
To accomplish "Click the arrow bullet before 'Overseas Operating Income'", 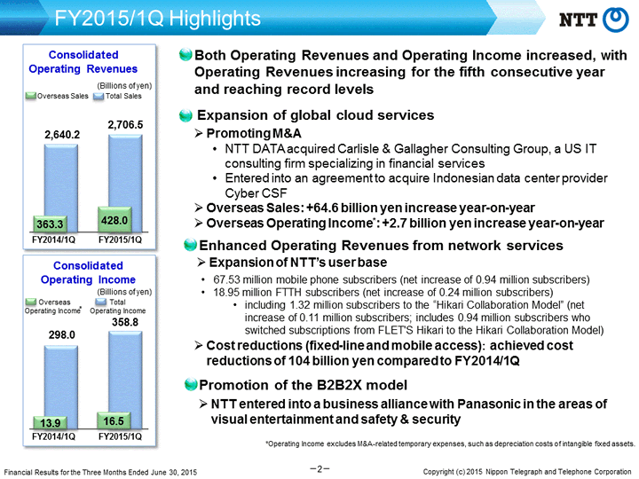I will coord(199,224).
